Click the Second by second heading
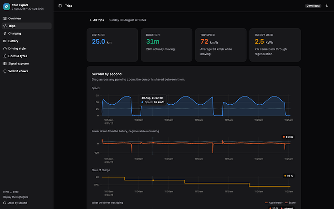 click(x=106, y=74)
